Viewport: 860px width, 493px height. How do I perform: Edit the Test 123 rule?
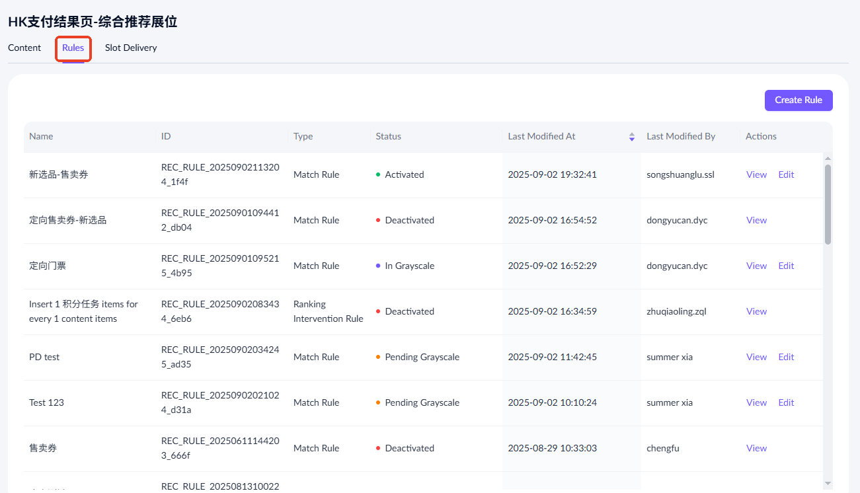[786, 403]
